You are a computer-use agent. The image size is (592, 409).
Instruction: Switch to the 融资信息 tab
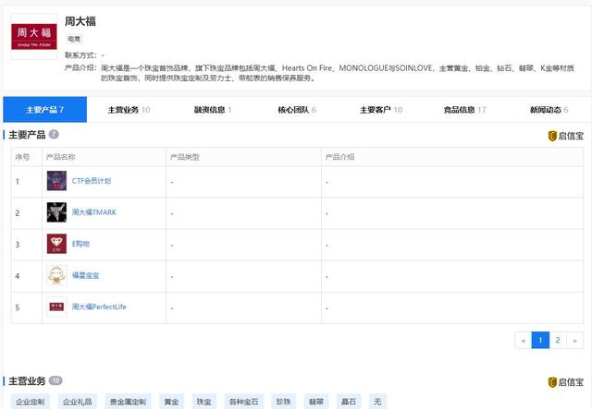point(213,110)
